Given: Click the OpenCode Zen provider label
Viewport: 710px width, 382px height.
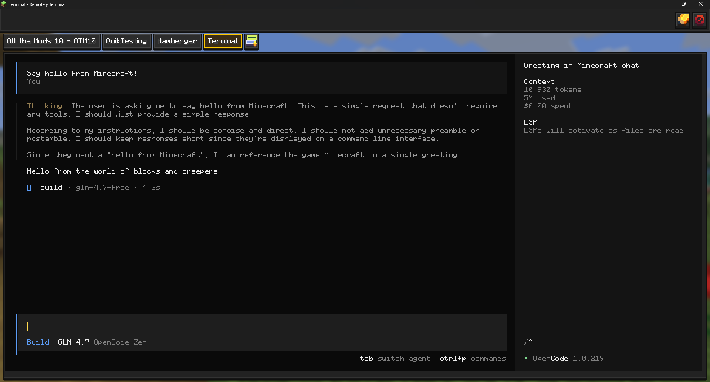Looking at the screenshot, I should [x=120, y=342].
